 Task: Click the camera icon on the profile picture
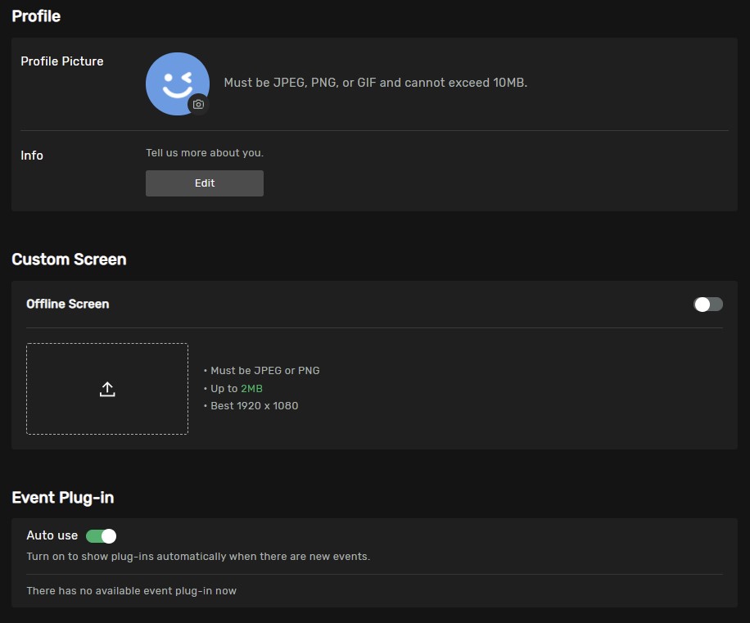tap(198, 105)
